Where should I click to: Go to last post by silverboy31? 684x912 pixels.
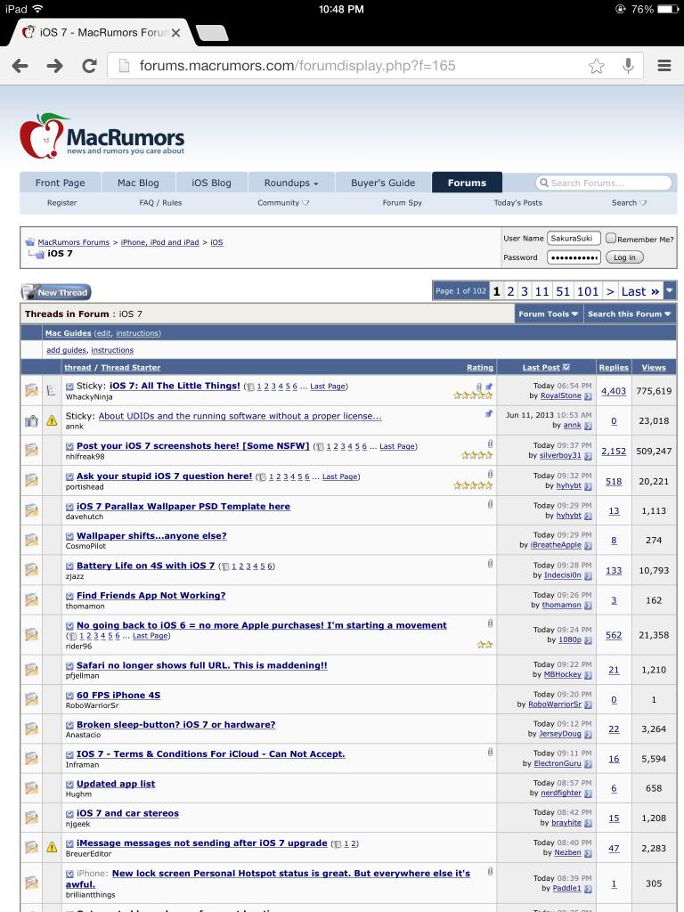pyautogui.click(x=588, y=456)
